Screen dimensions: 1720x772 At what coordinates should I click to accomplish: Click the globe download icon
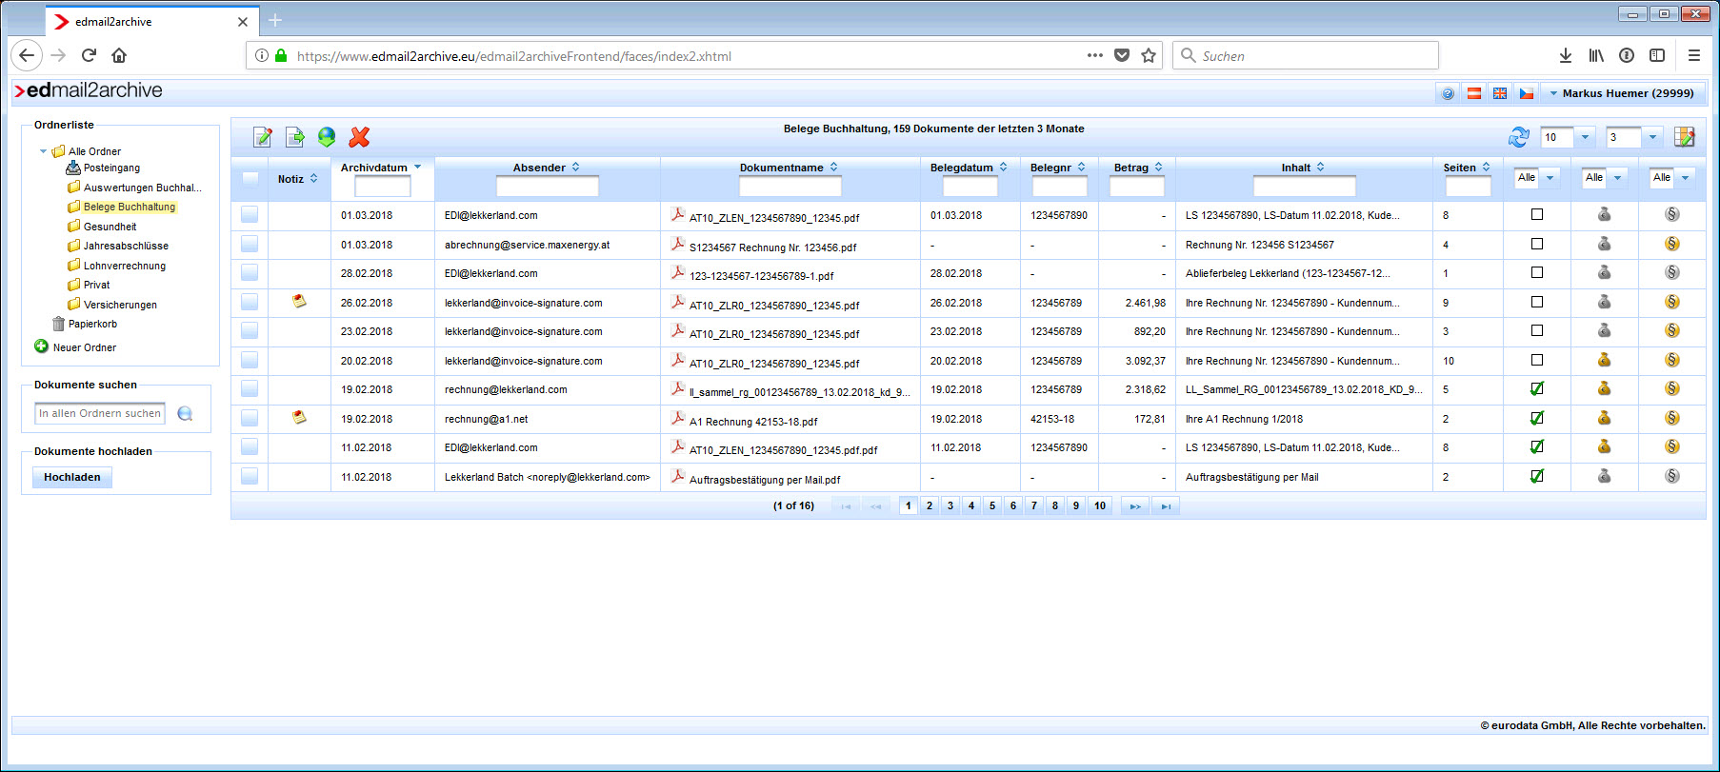(327, 137)
